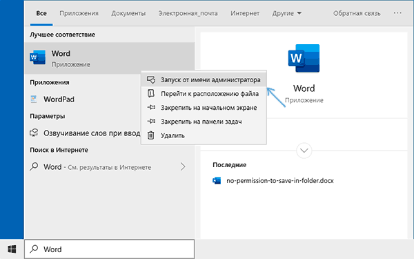Click the narrator settings icon under Параметры
Viewport: 414px width, 259px height.
(34, 133)
